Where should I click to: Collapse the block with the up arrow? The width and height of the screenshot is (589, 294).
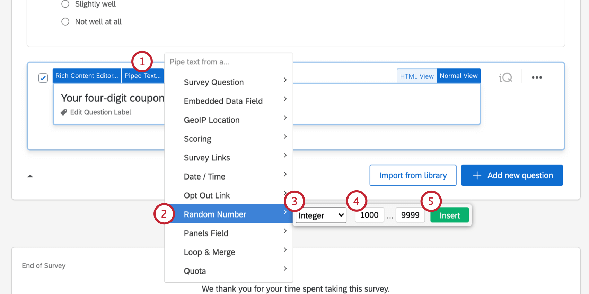tap(30, 176)
